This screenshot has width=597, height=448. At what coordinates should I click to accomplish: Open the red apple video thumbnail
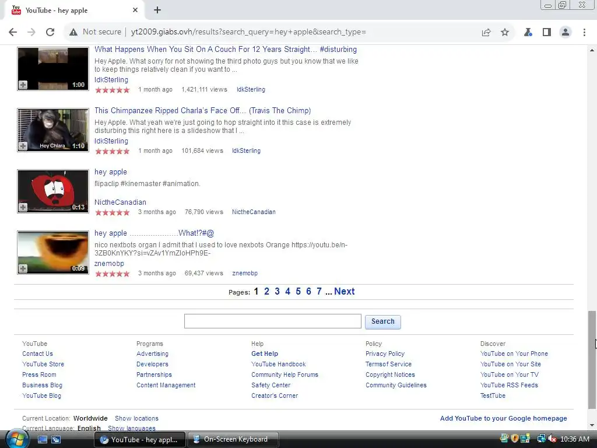[53, 191]
